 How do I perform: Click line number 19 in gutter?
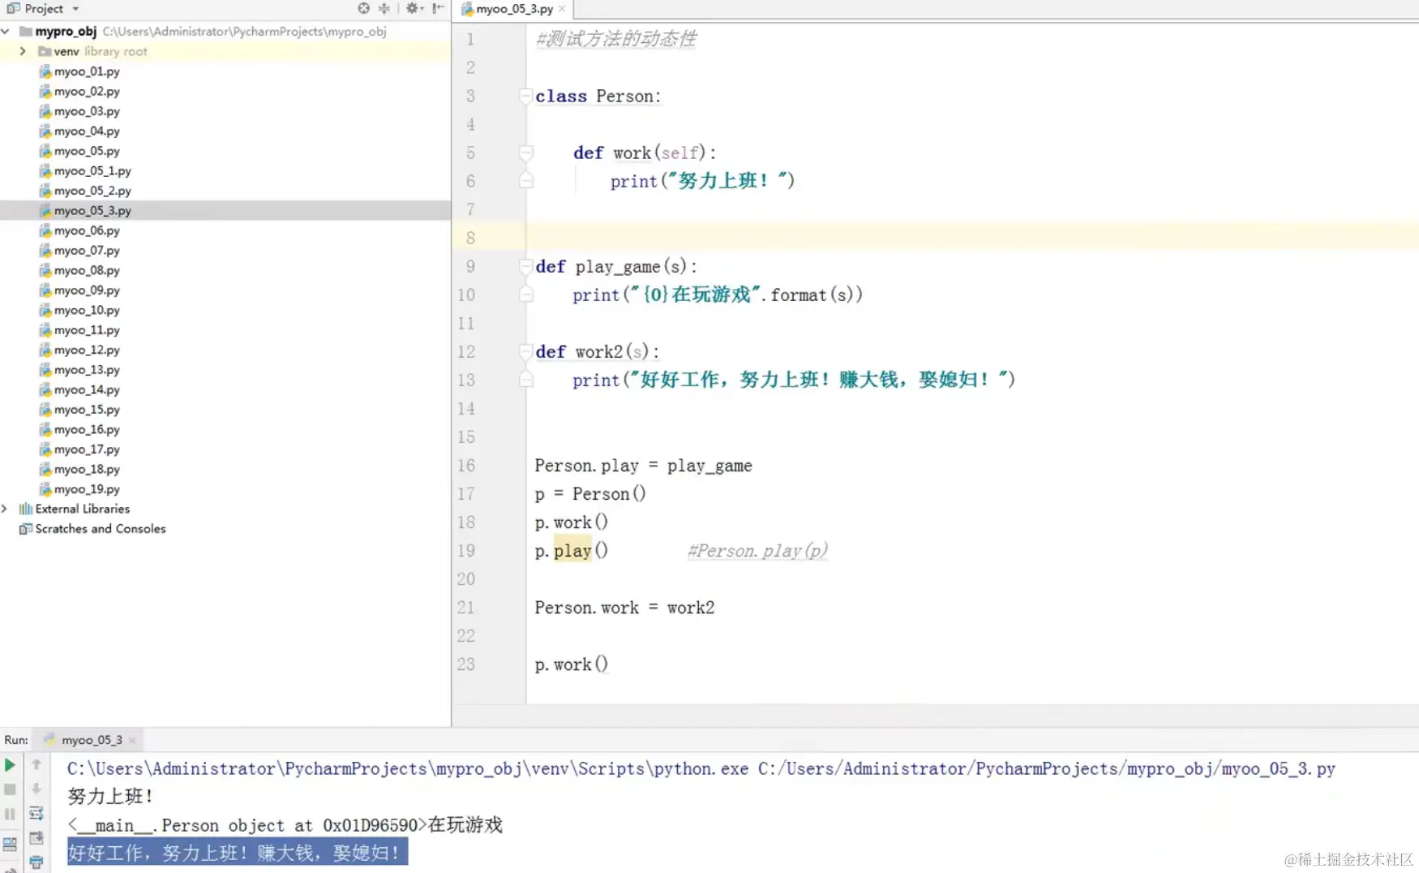[x=466, y=551]
